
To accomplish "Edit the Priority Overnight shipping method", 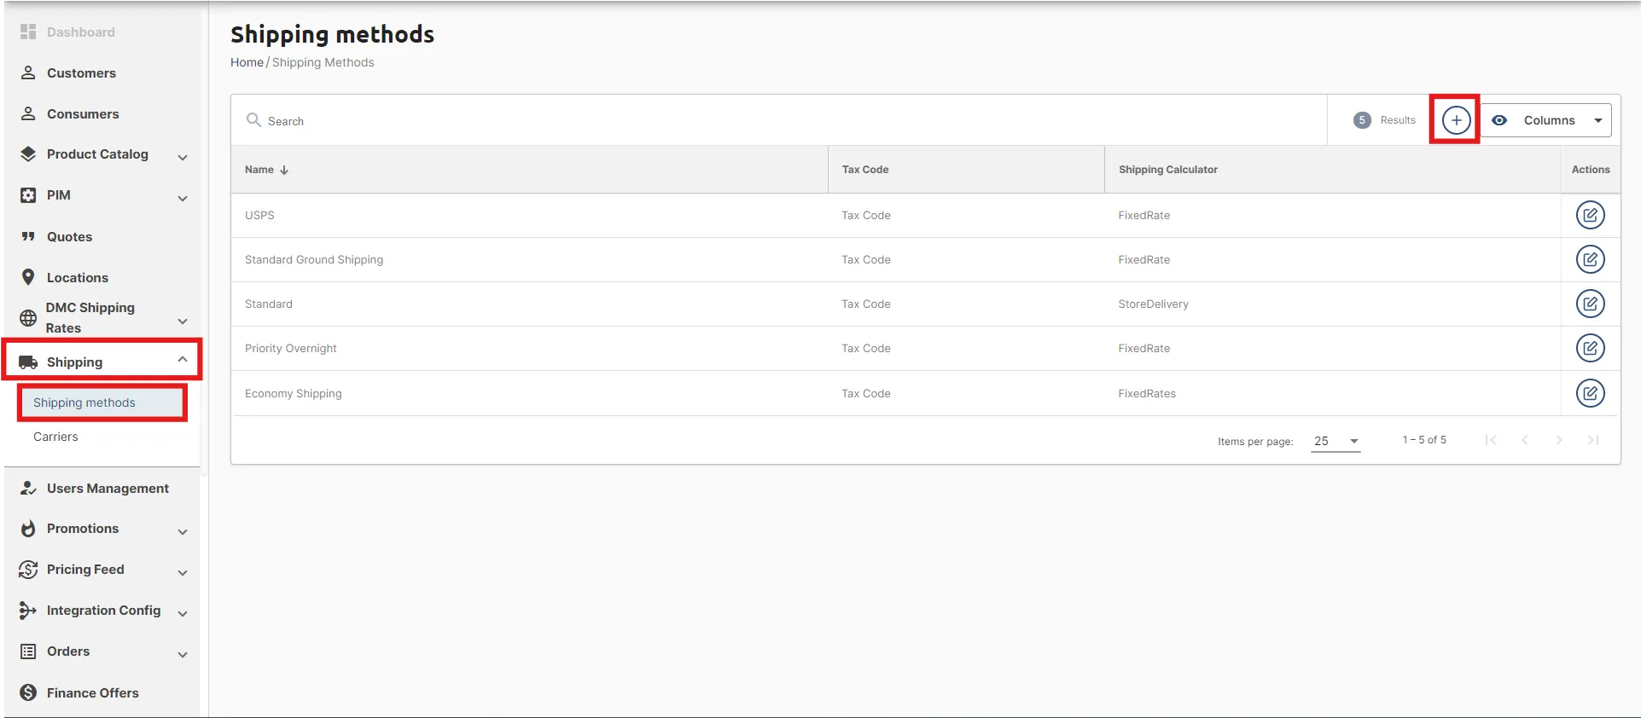I will 1590,348.
